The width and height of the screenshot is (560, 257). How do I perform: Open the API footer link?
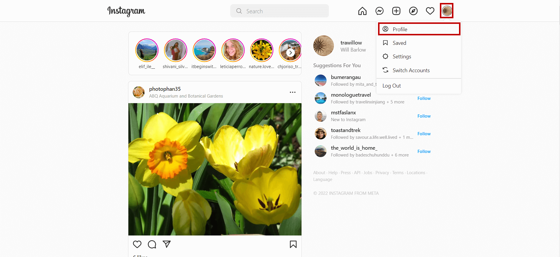coord(357,173)
